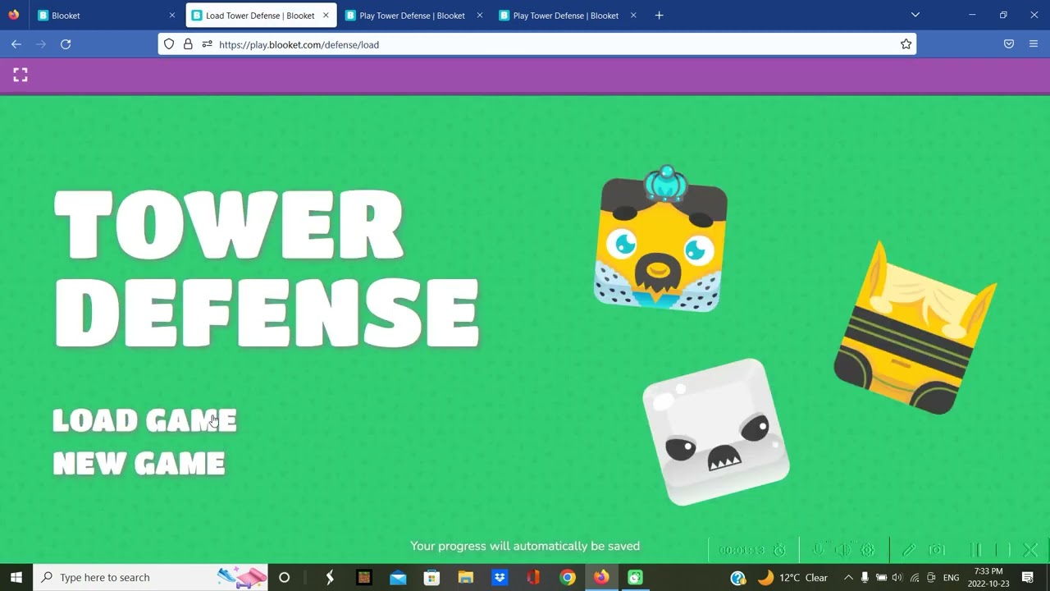Screen dimensions: 1050x591
Task: Select the Load Tower Defense tab
Action: [260, 16]
